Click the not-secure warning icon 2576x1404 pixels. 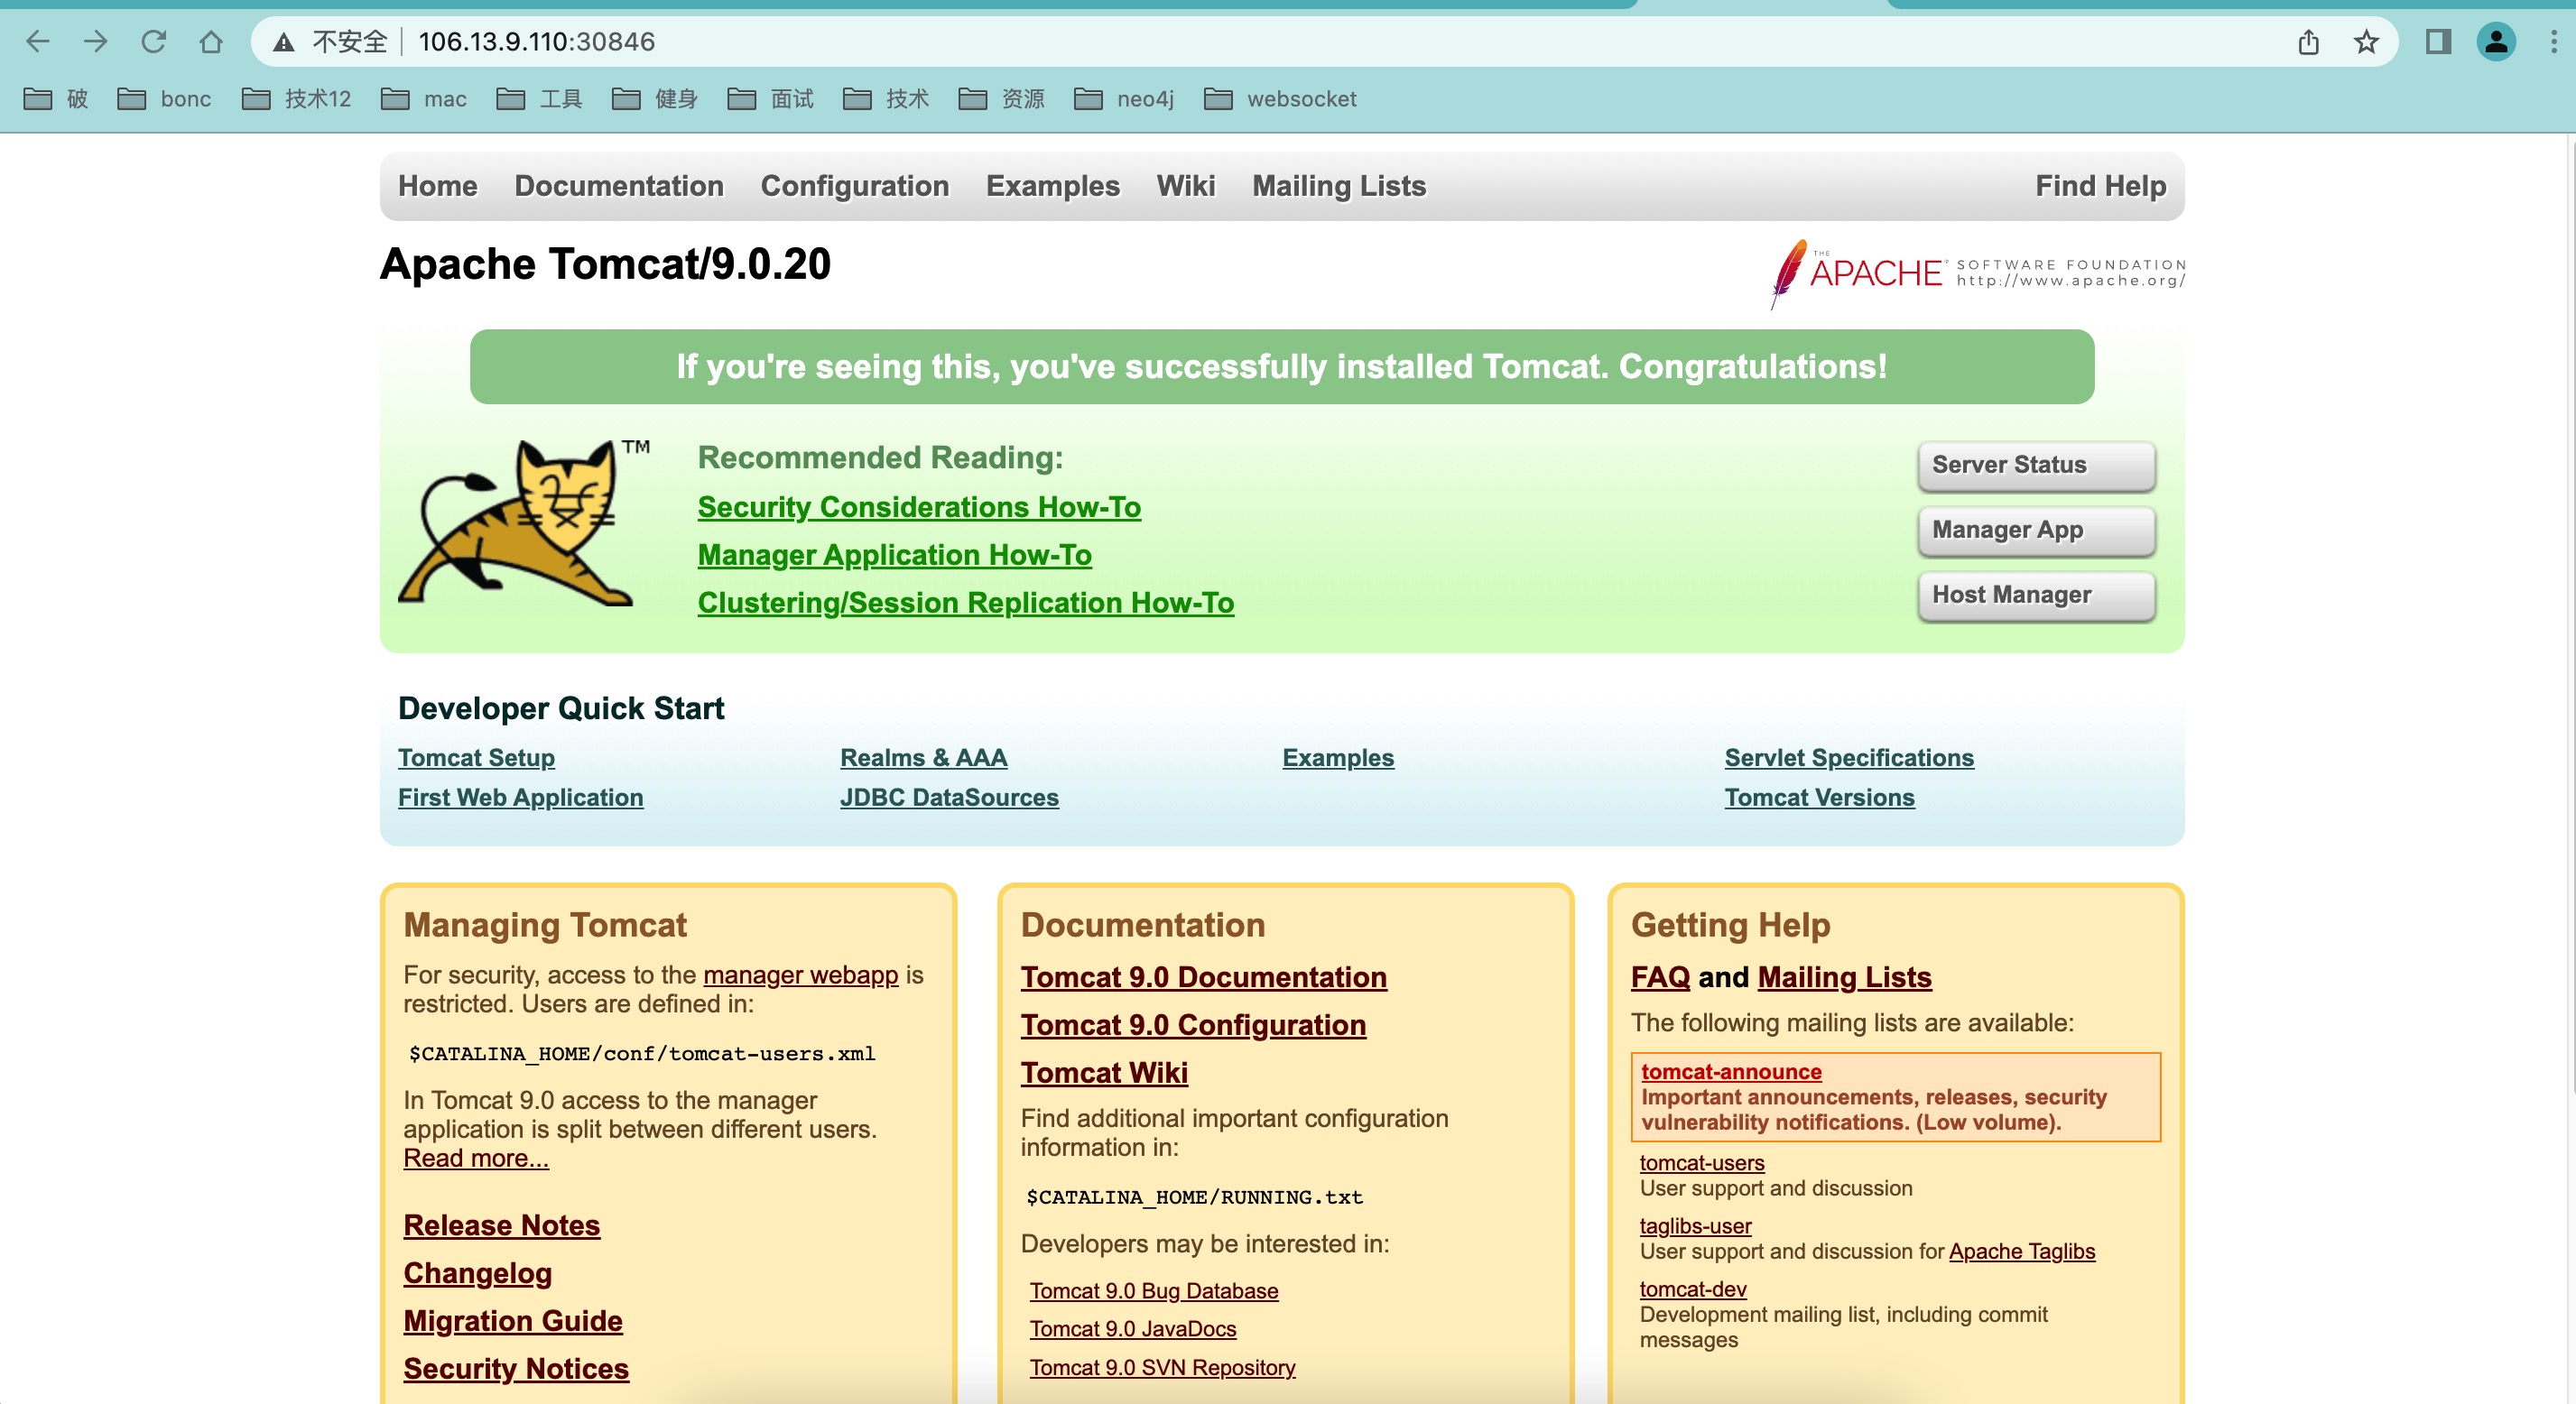coord(284,42)
